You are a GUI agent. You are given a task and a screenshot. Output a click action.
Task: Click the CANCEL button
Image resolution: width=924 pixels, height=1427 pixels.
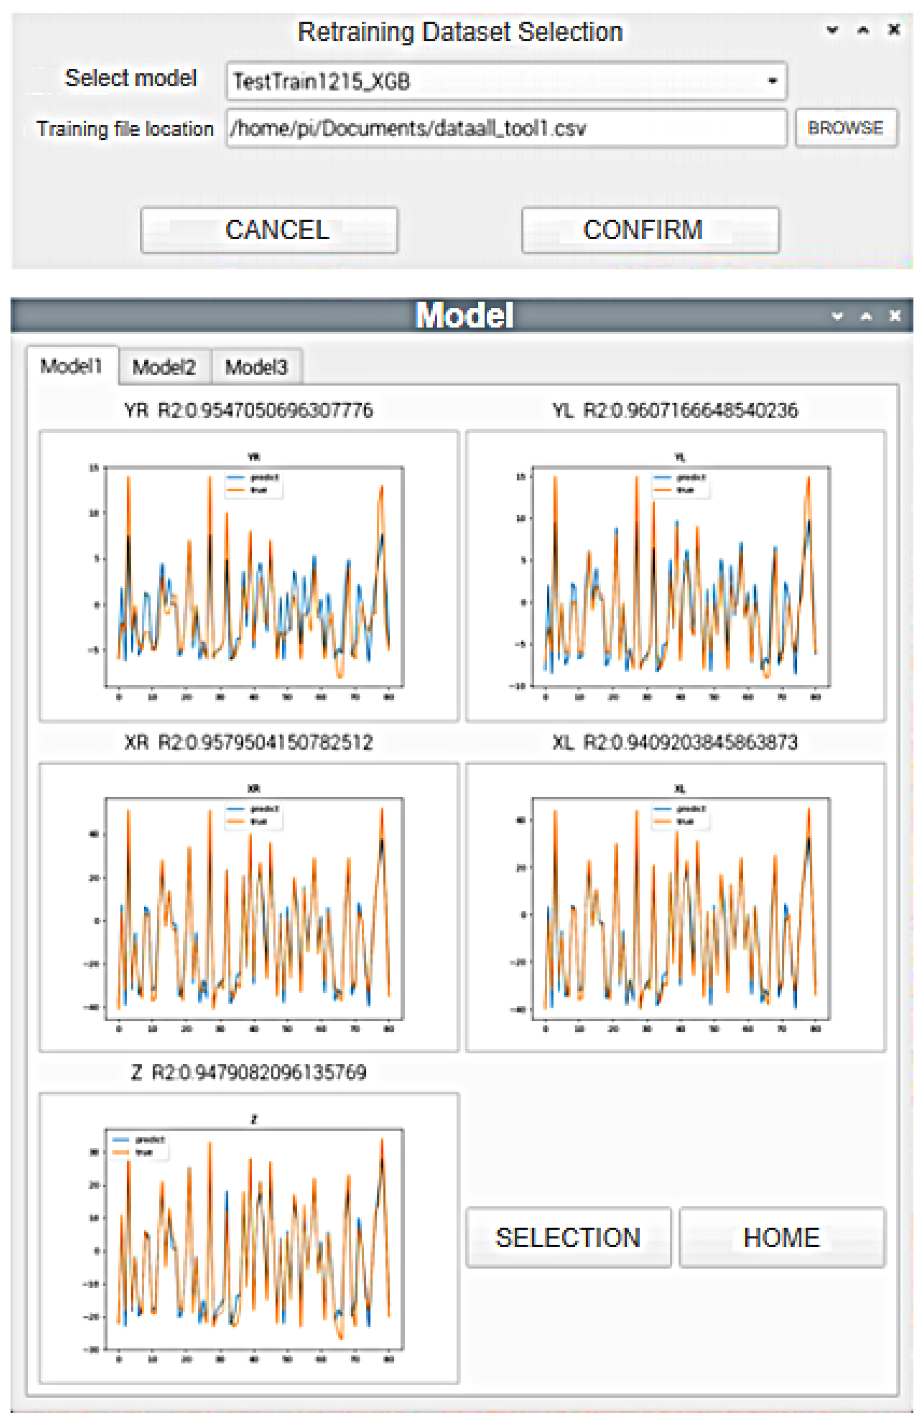[269, 230]
